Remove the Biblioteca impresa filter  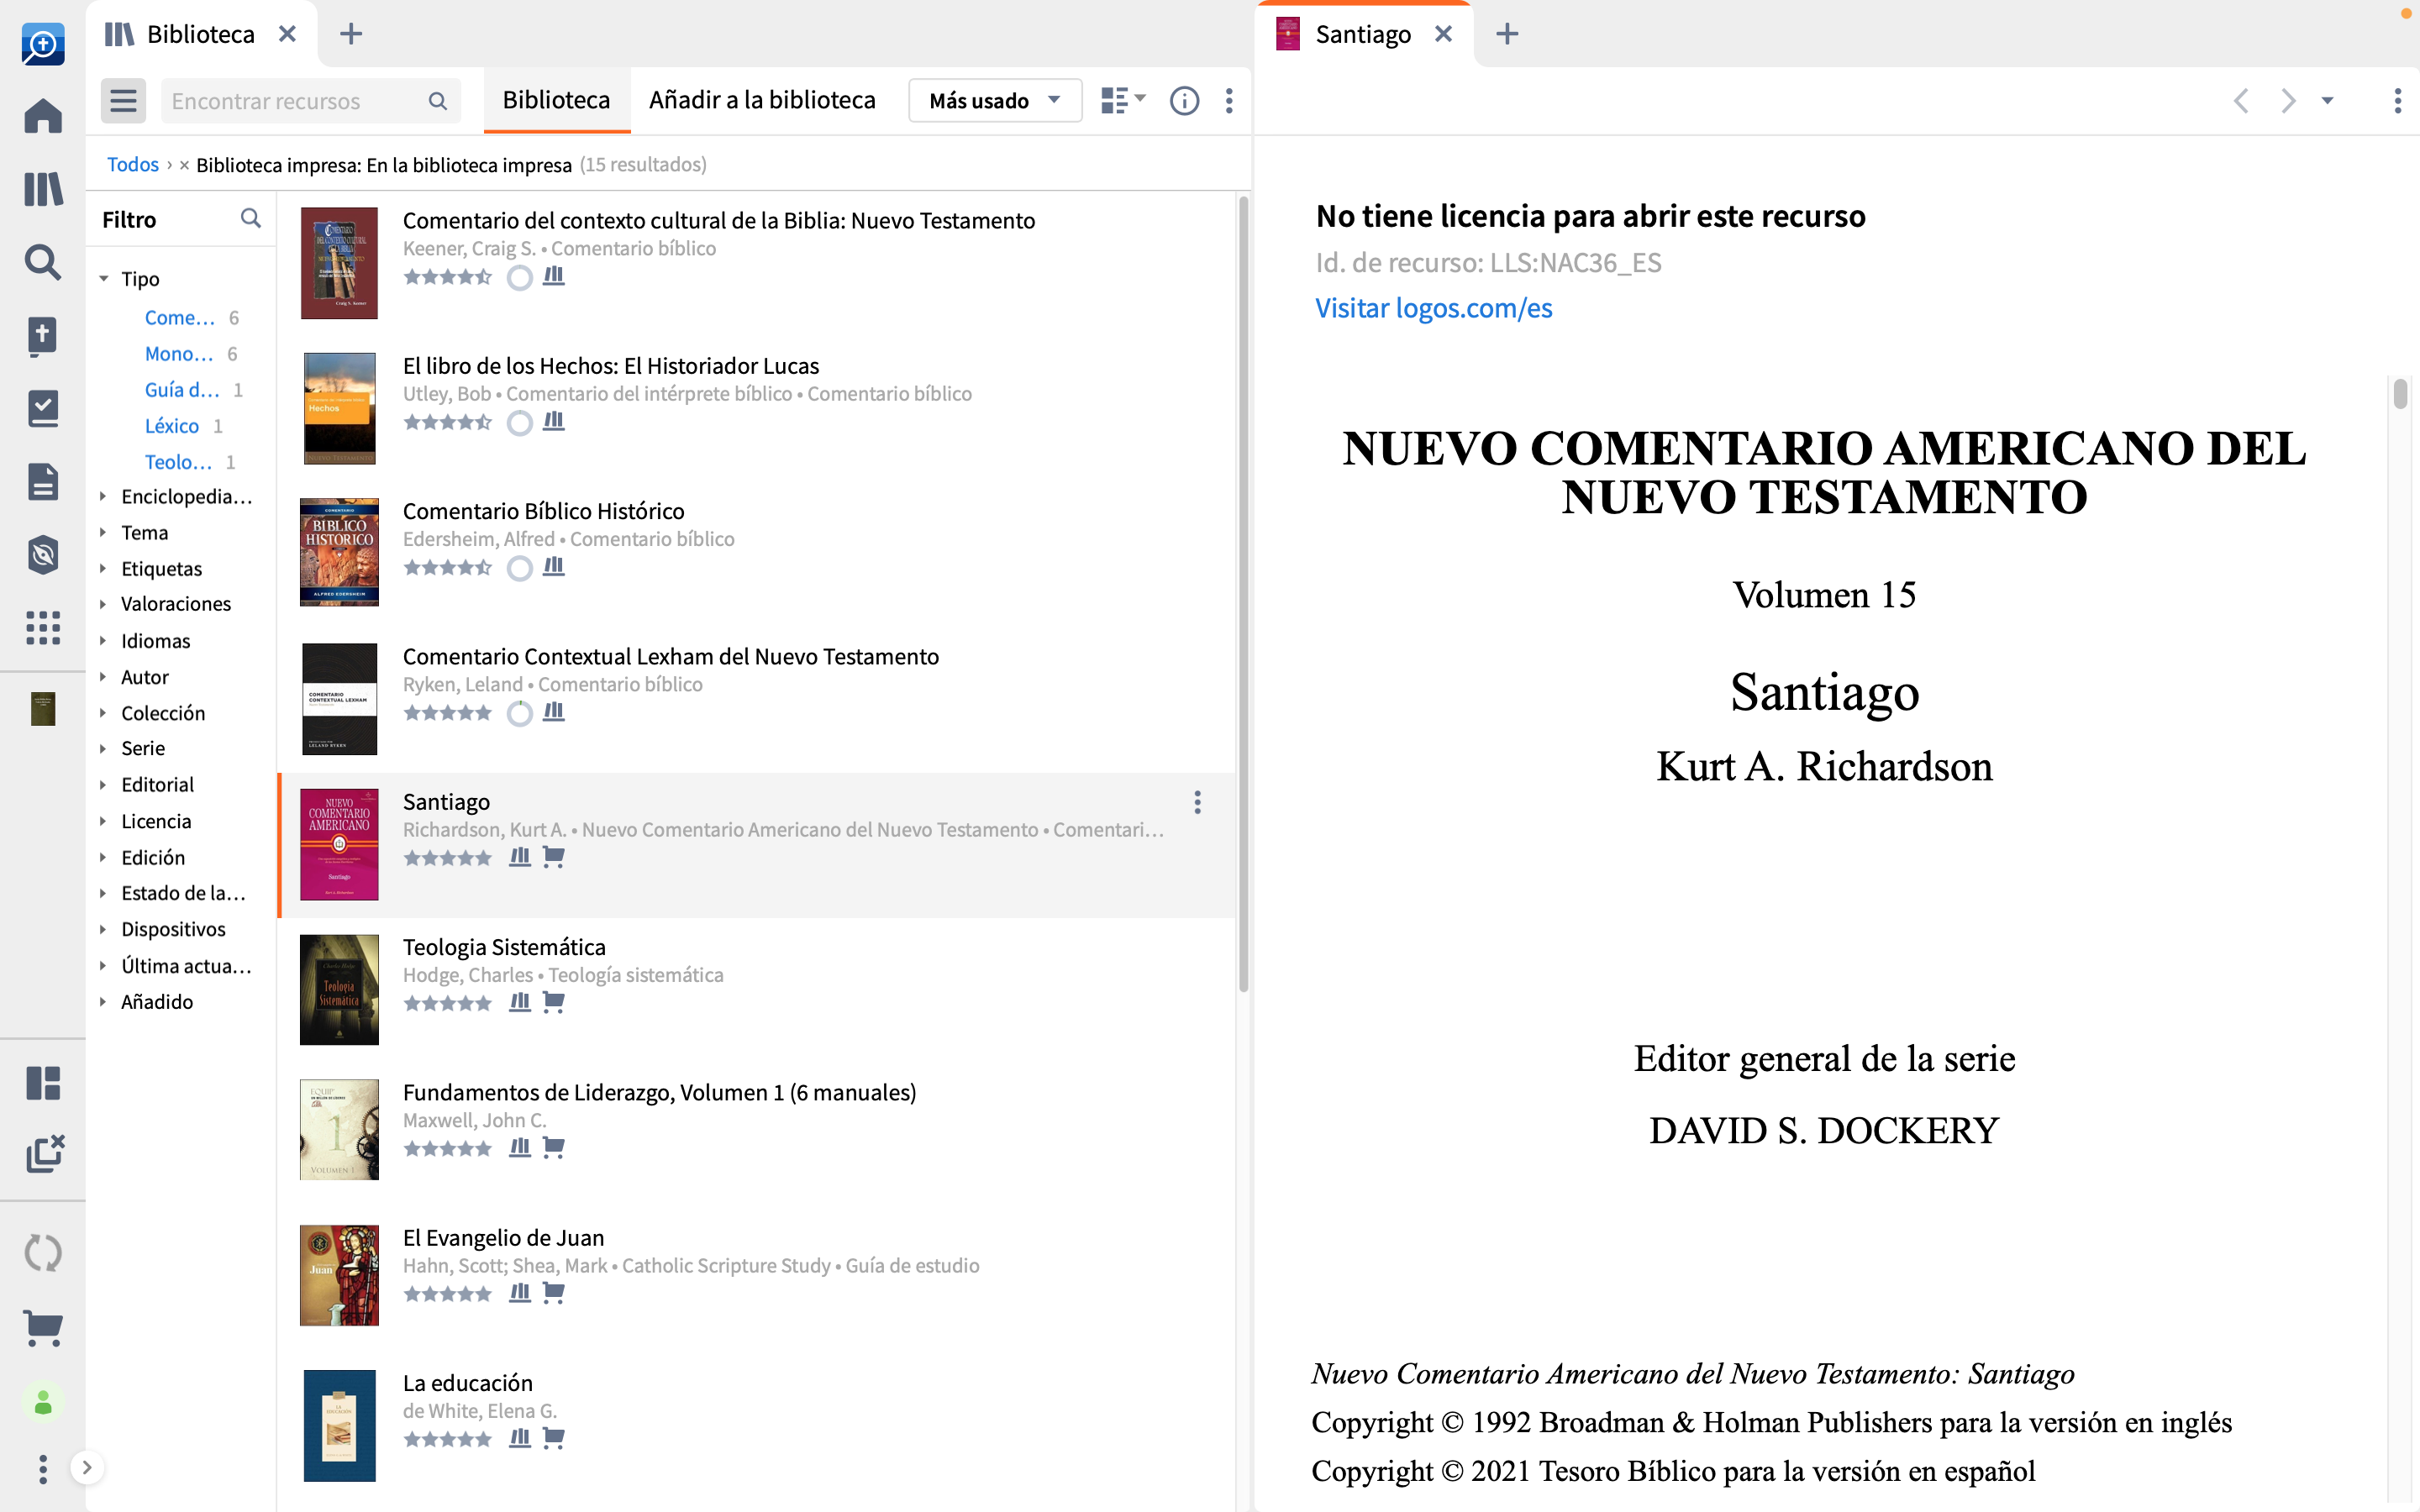point(184,165)
